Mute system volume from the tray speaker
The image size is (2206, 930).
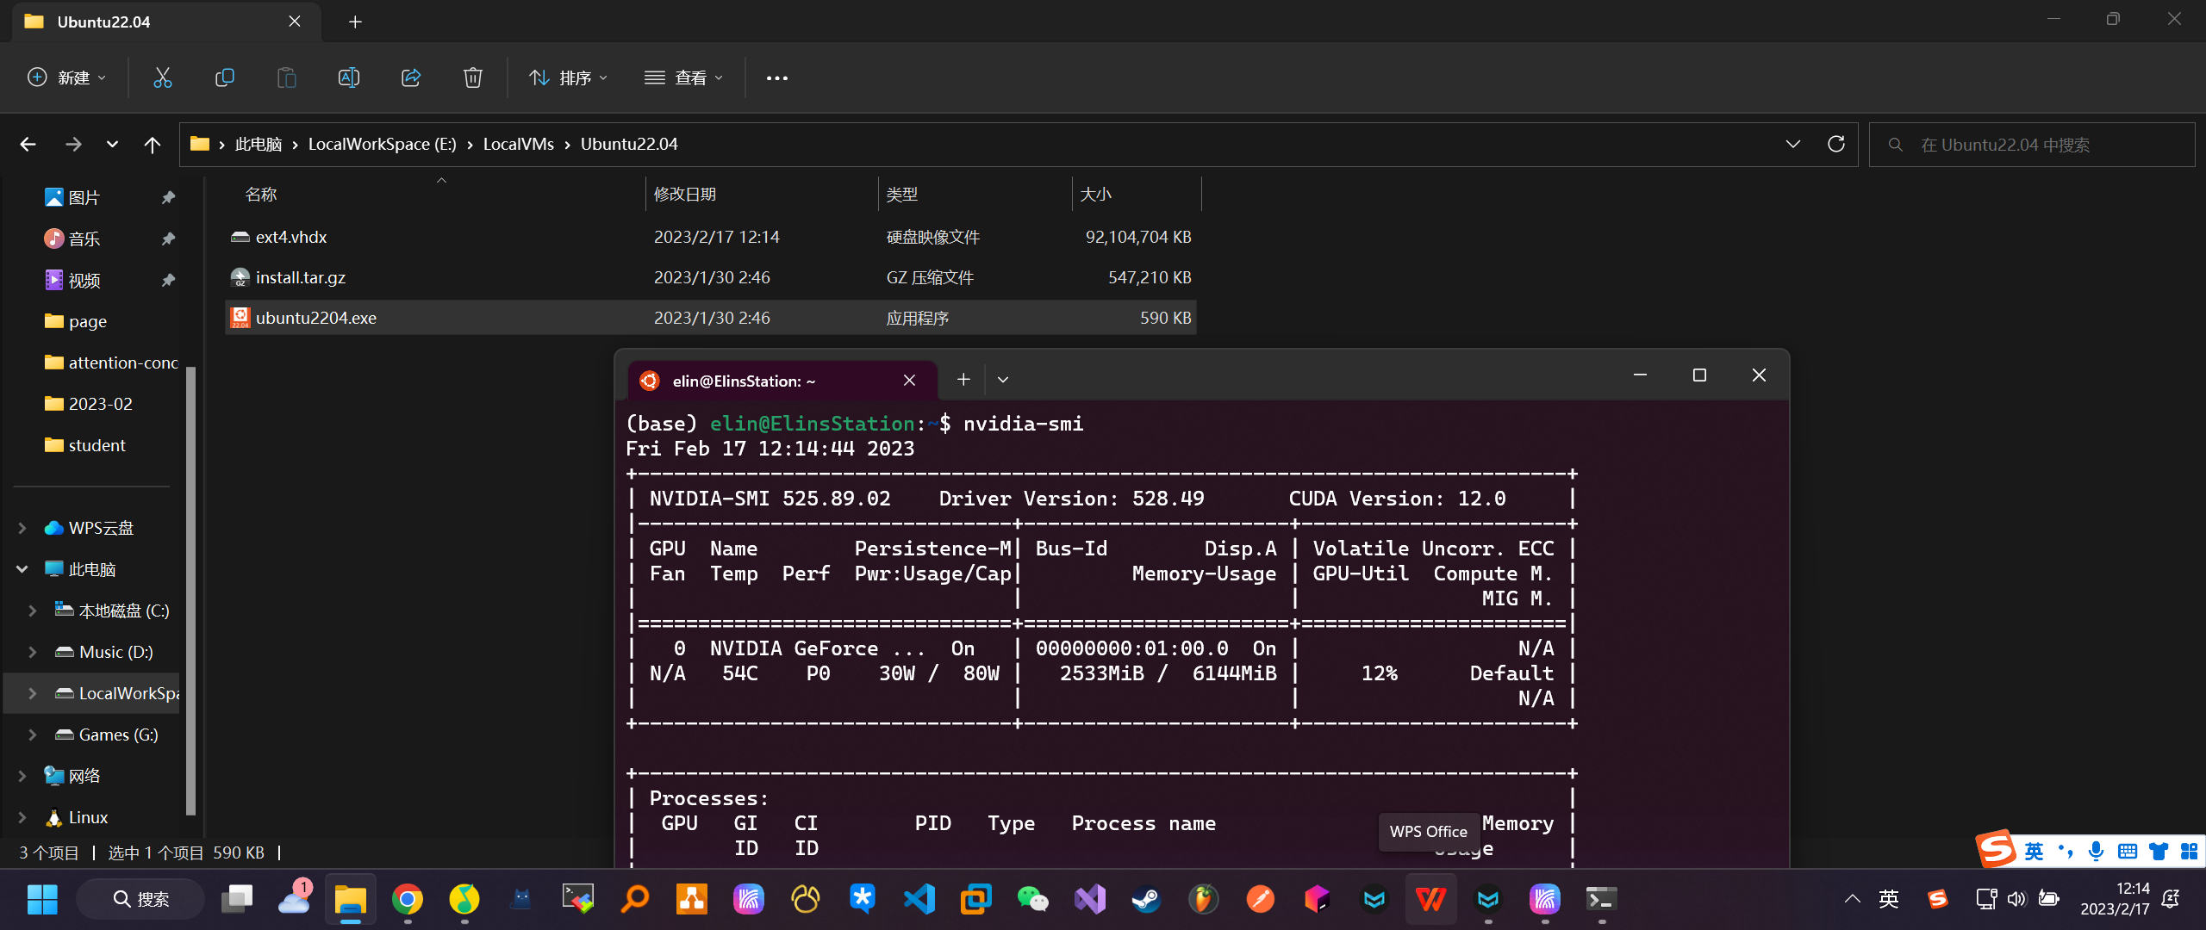click(2016, 898)
